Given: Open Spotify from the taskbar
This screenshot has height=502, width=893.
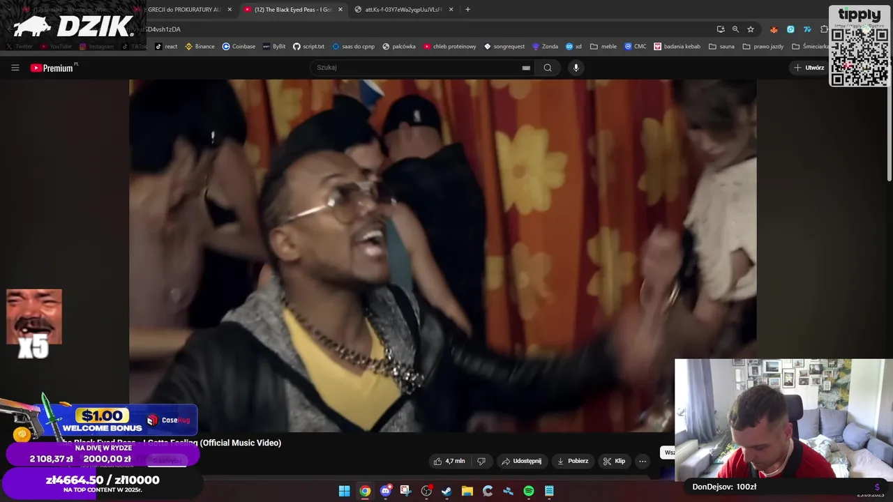Looking at the screenshot, I should (x=529, y=491).
